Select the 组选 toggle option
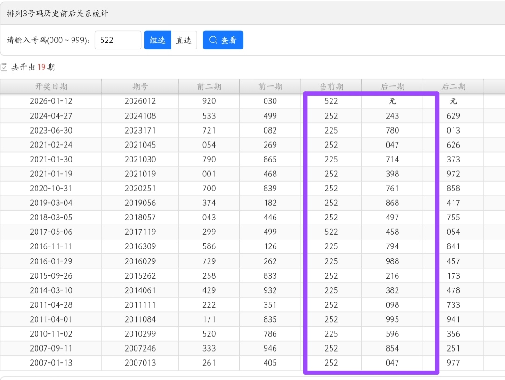The height and width of the screenshot is (380, 505). pos(158,40)
